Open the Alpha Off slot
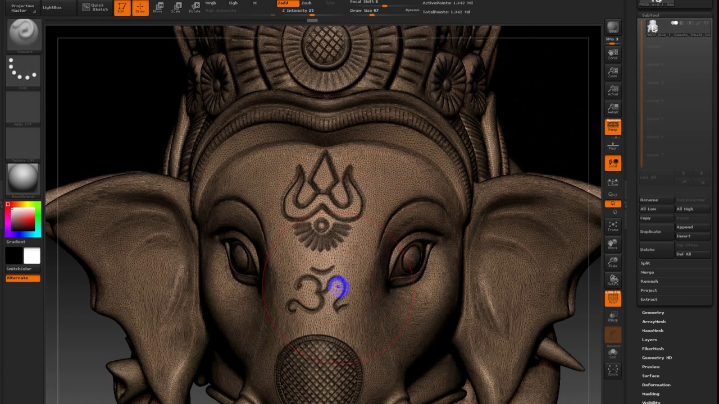719x404 pixels. [x=23, y=109]
